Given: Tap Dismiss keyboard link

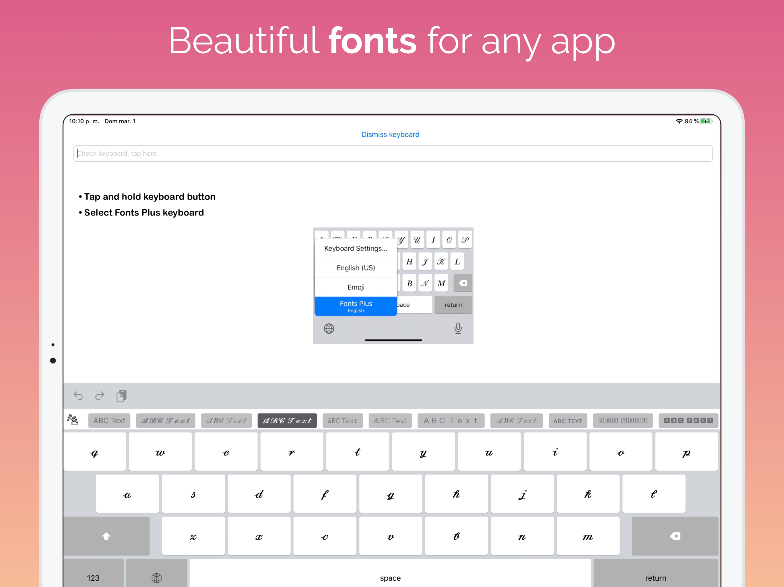Looking at the screenshot, I should [390, 134].
